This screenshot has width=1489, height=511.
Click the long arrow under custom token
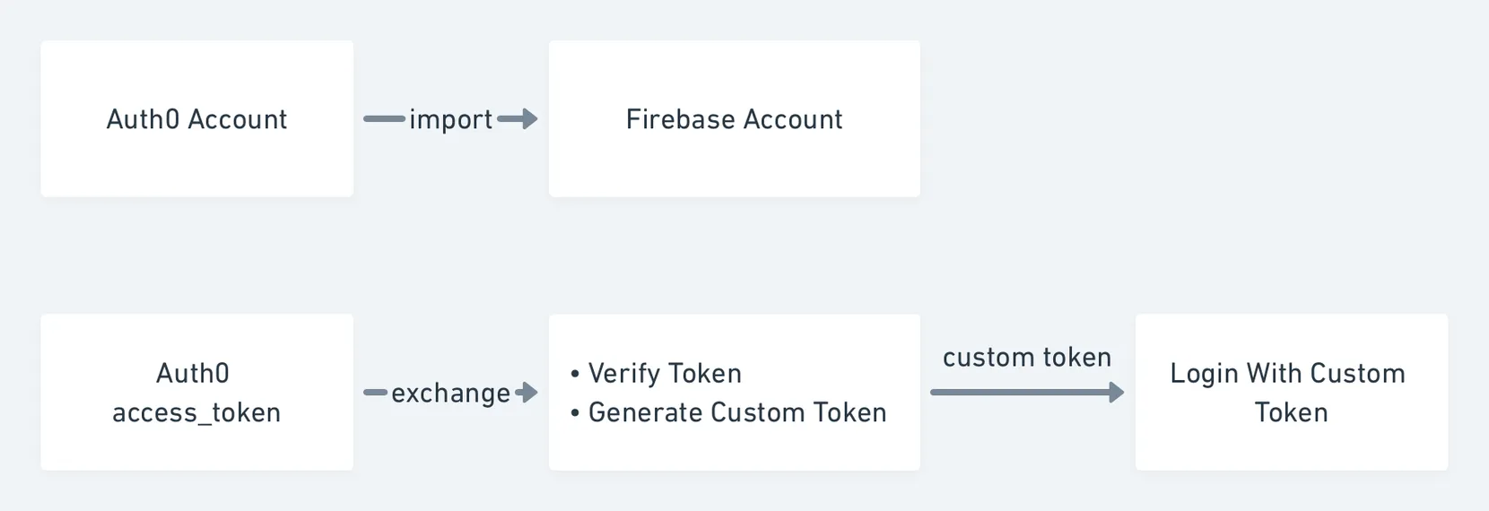click(x=1027, y=392)
